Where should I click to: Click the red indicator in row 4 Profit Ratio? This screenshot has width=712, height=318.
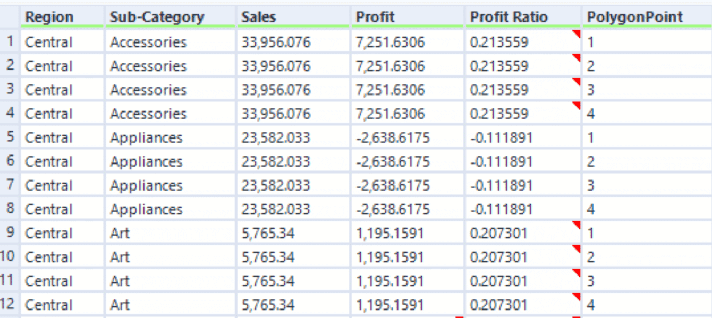pos(576,106)
